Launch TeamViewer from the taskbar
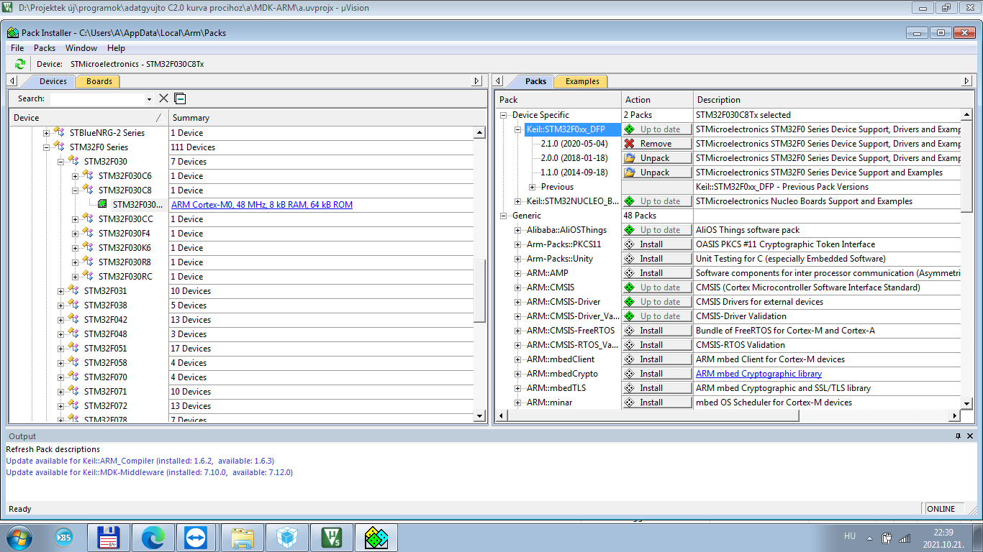 (196, 537)
